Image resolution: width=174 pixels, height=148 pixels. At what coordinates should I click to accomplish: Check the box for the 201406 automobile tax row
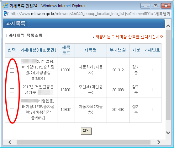click(x=12, y=110)
